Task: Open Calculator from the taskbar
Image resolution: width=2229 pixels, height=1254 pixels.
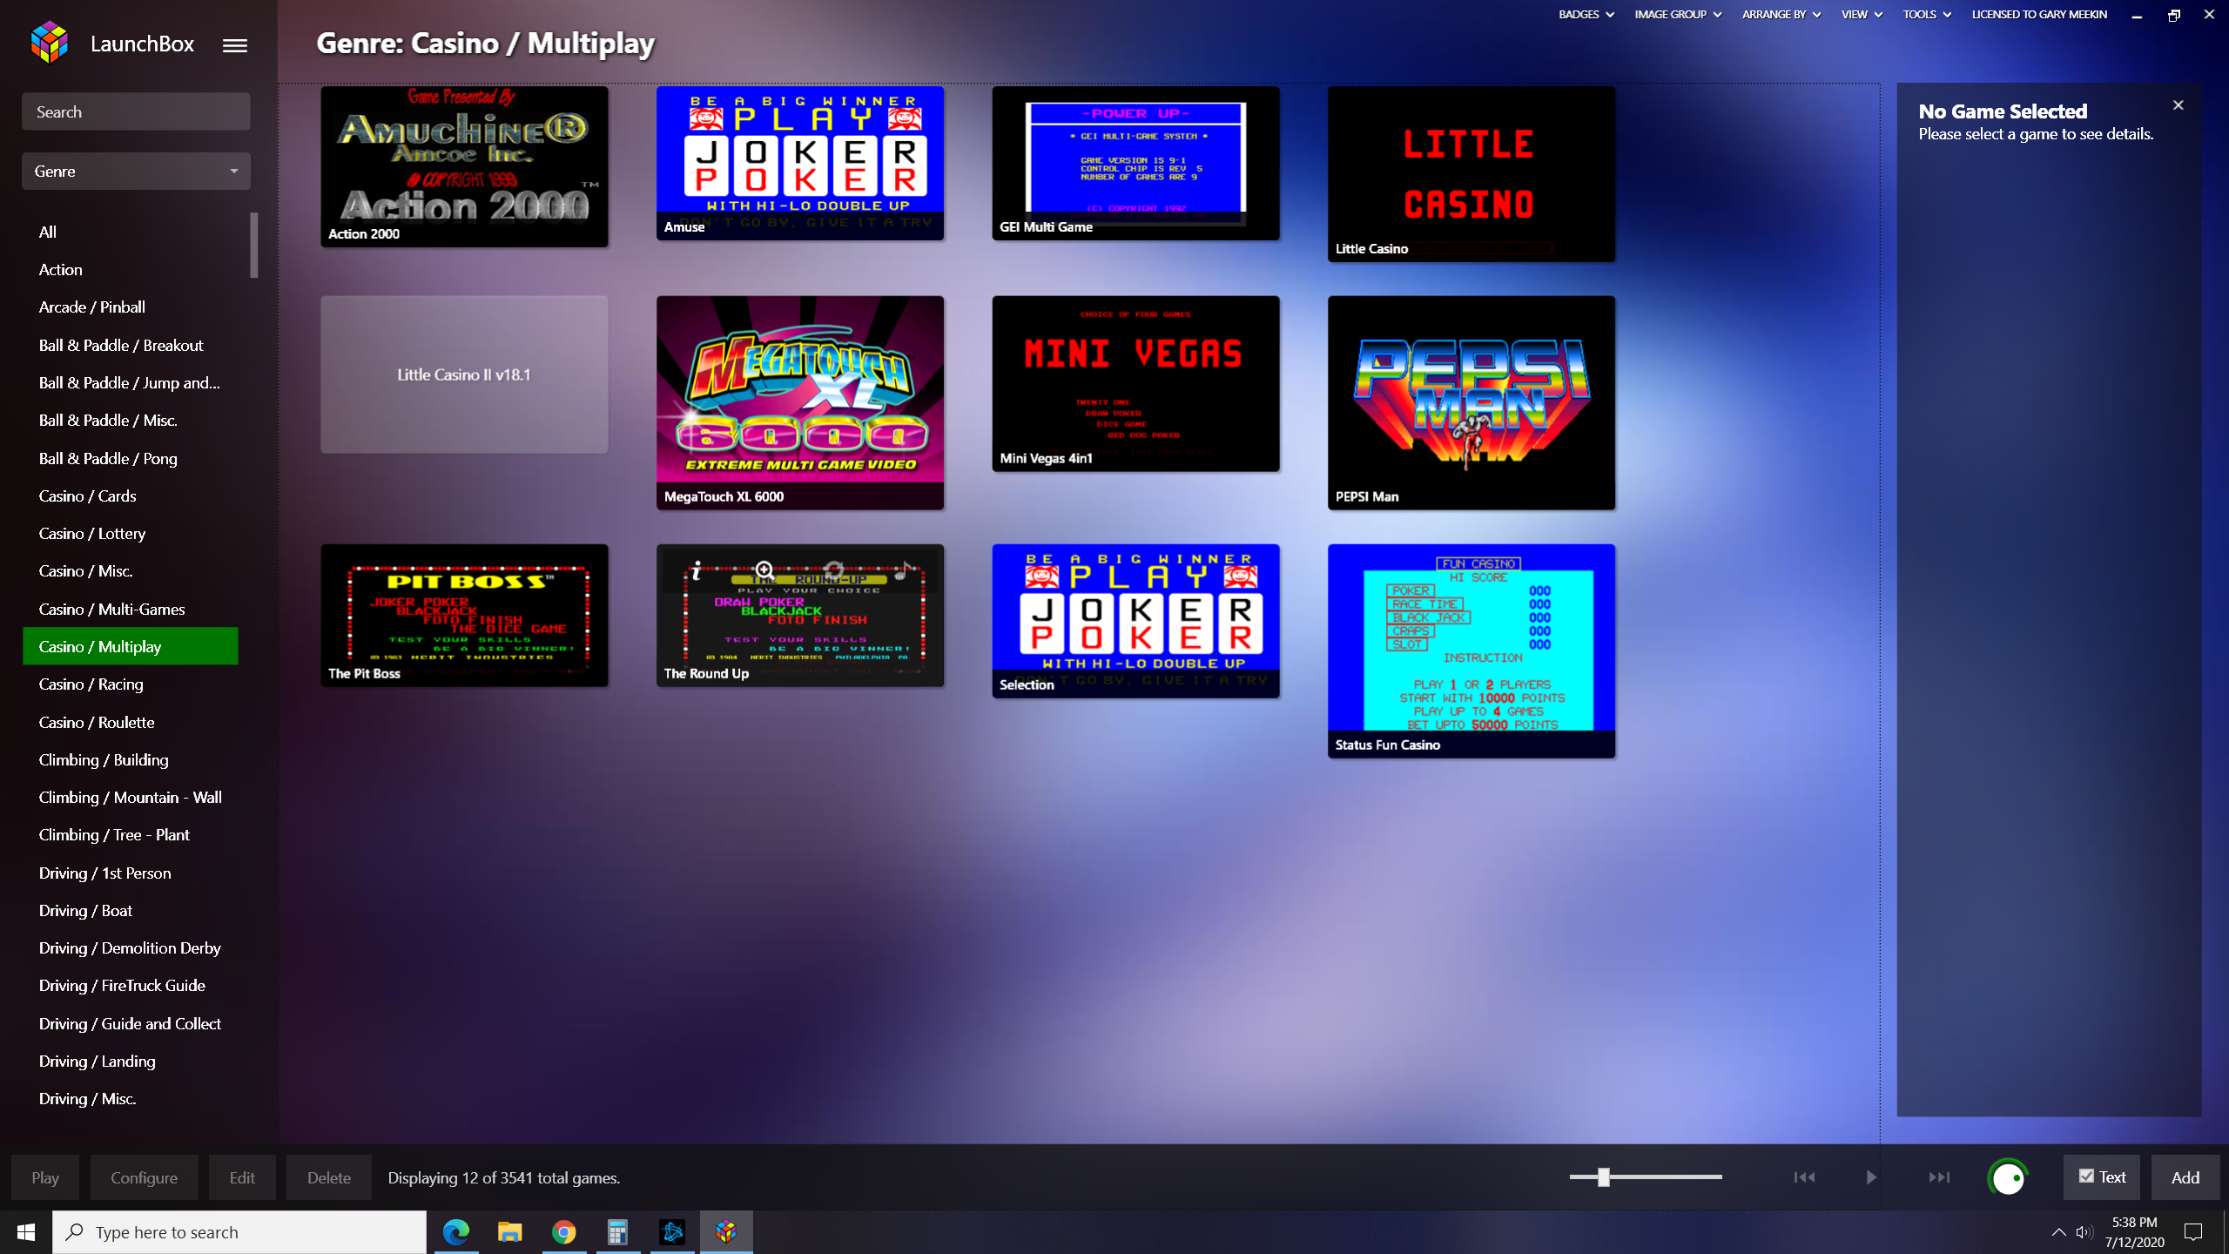Action: pyautogui.click(x=618, y=1232)
